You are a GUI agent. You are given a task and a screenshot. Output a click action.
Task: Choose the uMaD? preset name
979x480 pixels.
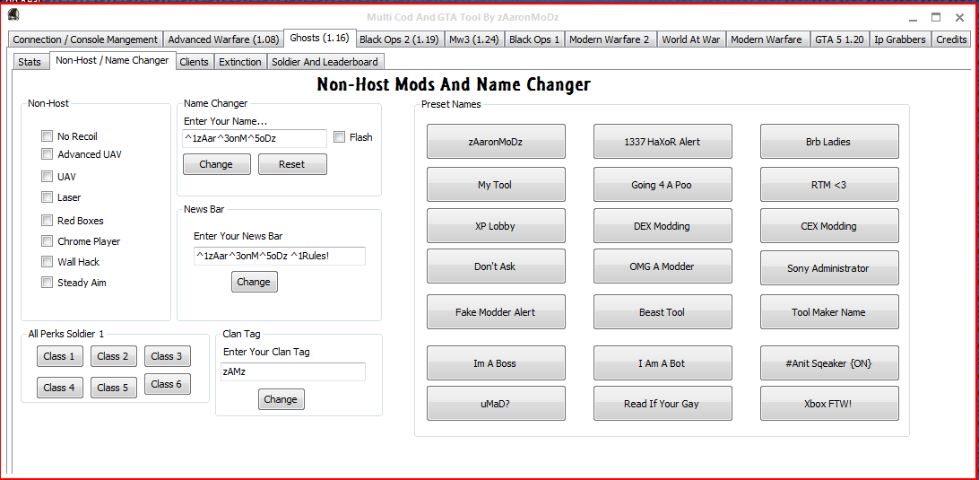coord(496,403)
